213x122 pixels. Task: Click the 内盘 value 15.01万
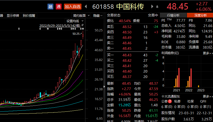tap(152, 116)
